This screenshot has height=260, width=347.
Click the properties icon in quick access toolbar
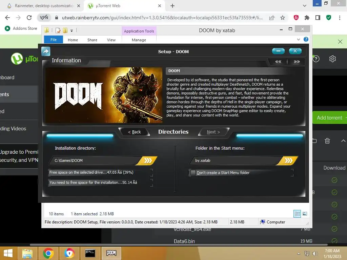pos(58,30)
